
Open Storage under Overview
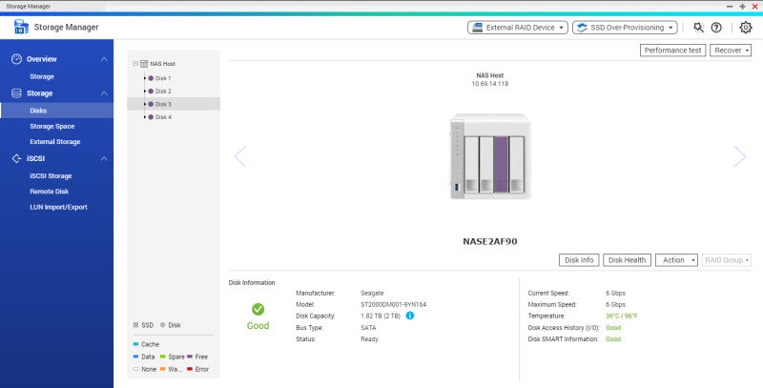click(x=42, y=77)
